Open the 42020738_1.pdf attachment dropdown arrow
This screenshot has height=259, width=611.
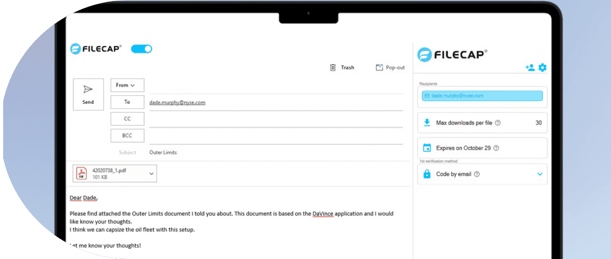point(152,174)
